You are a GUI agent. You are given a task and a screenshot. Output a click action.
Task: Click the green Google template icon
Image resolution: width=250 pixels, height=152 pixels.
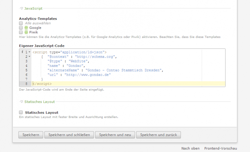click(x=26, y=28)
